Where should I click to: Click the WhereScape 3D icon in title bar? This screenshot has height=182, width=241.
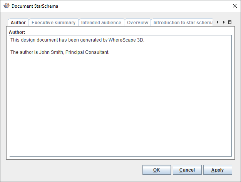[6, 6]
